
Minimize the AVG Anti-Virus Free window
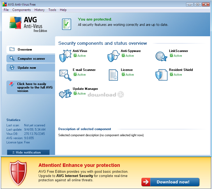click(x=190, y=5)
